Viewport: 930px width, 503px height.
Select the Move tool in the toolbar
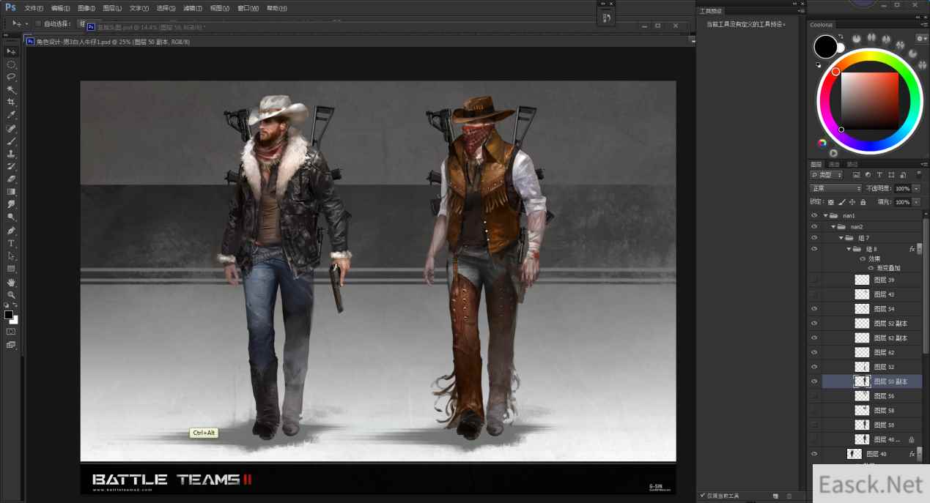11,51
